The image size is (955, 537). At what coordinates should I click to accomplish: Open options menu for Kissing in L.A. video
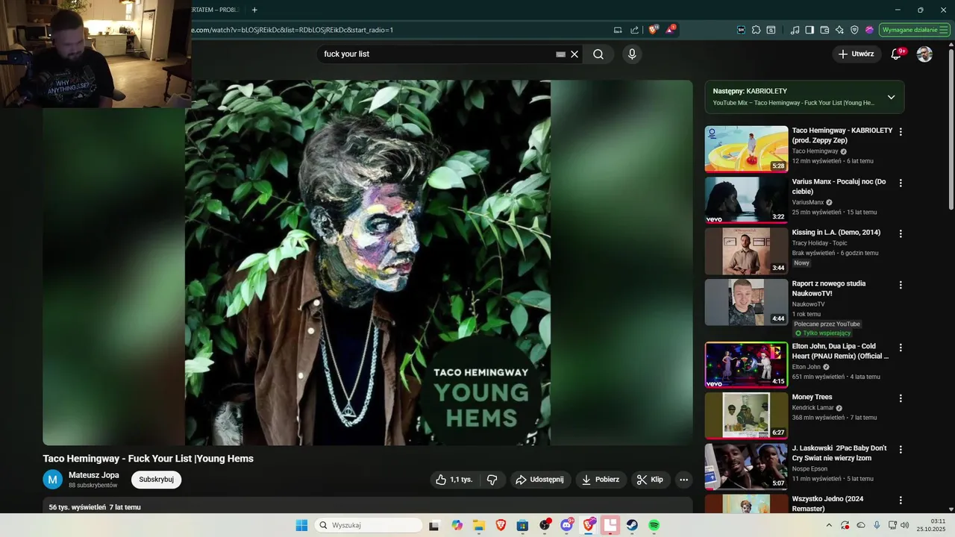click(901, 233)
